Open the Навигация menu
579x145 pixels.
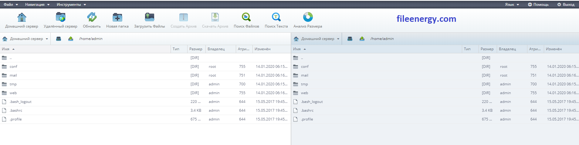coord(37,5)
